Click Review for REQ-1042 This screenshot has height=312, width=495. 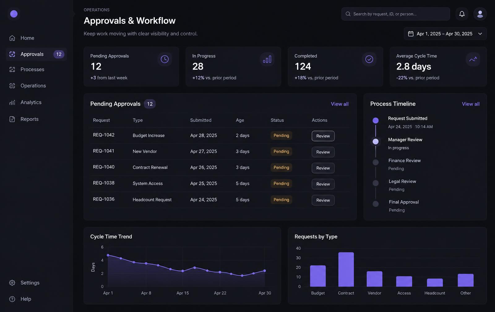323,136
